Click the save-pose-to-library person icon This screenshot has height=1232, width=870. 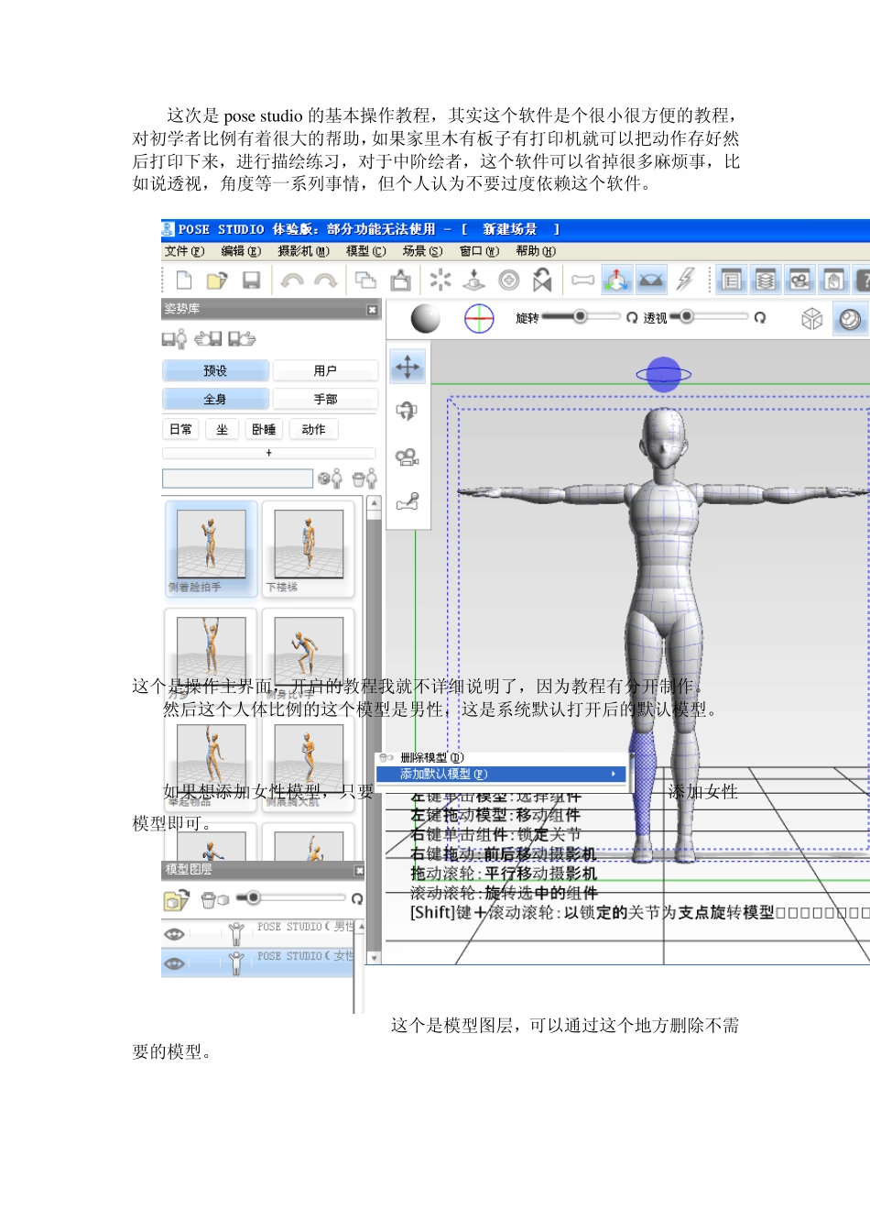click(x=175, y=339)
